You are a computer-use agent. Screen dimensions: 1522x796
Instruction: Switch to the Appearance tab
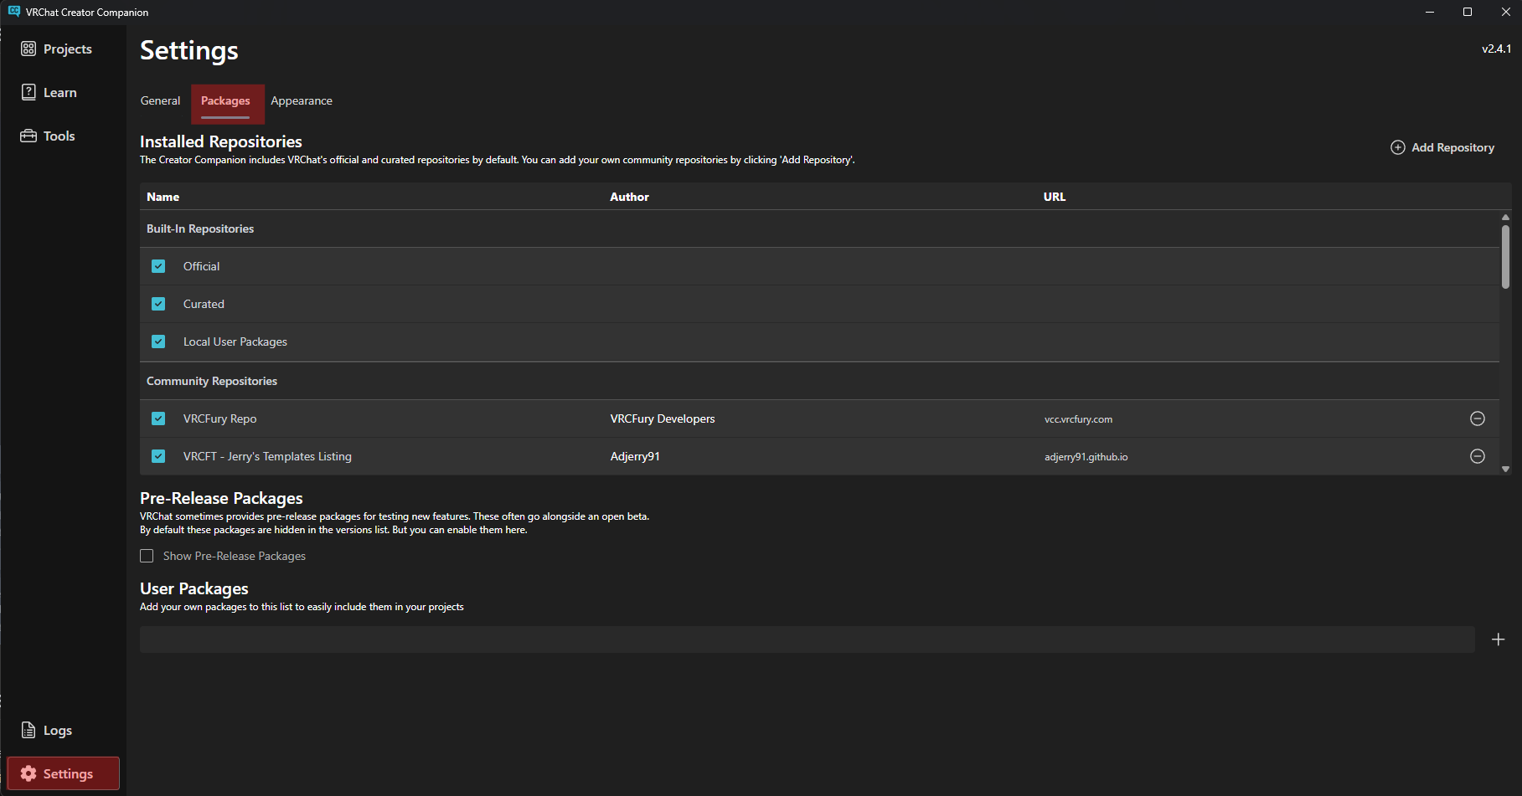[302, 100]
